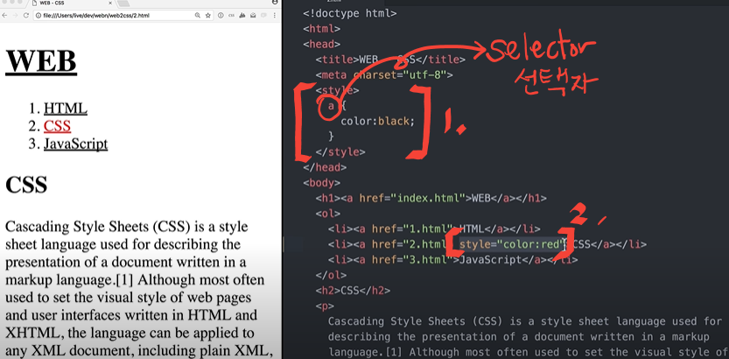Click the opening <style> tag line
Image resolution: width=729 pixels, height=359 pixels.
pos(337,90)
